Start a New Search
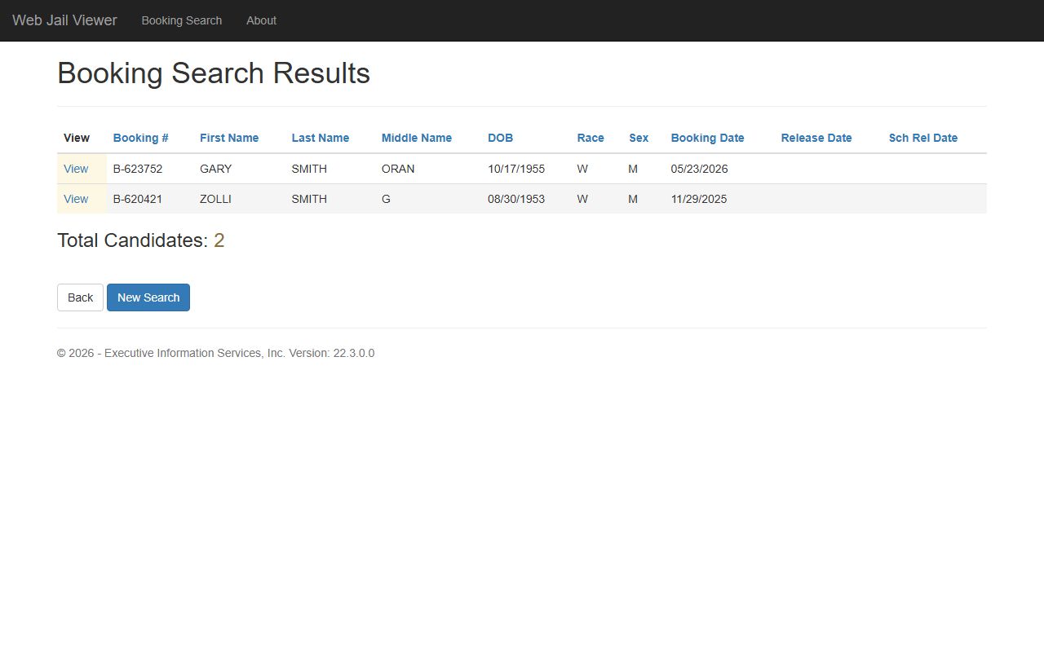The image size is (1044, 652). point(148,297)
